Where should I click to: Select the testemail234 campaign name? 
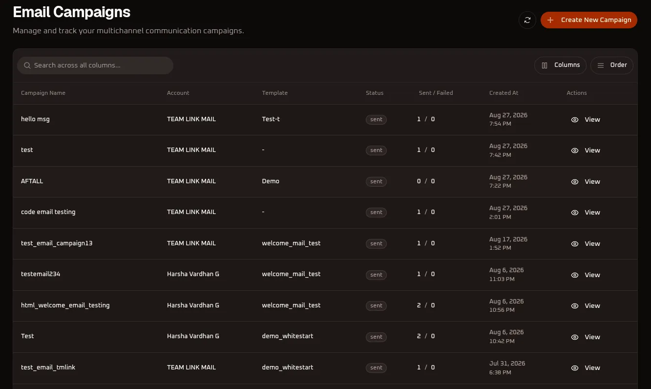[41, 274]
